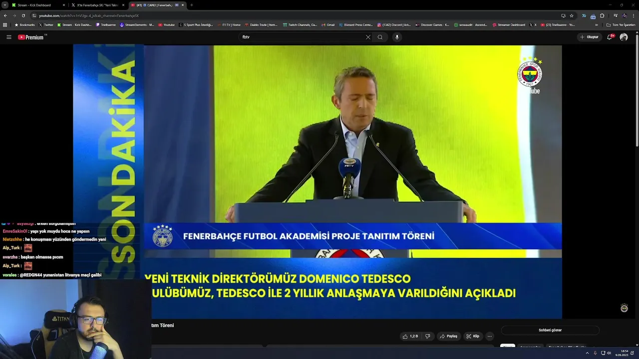Open the Windows notification center
Image resolution: width=639 pixels, height=359 pixels.
(x=633, y=353)
